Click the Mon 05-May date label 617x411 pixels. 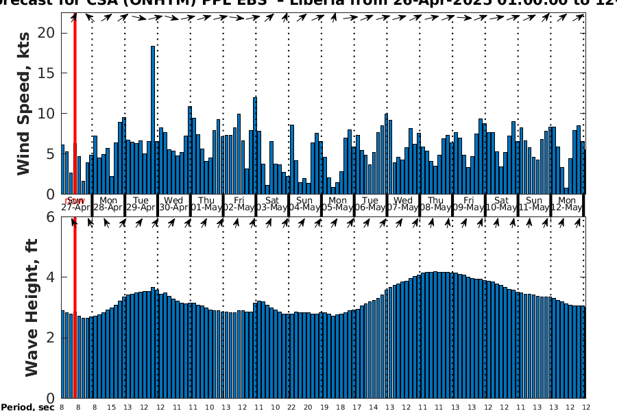(337, 204)
